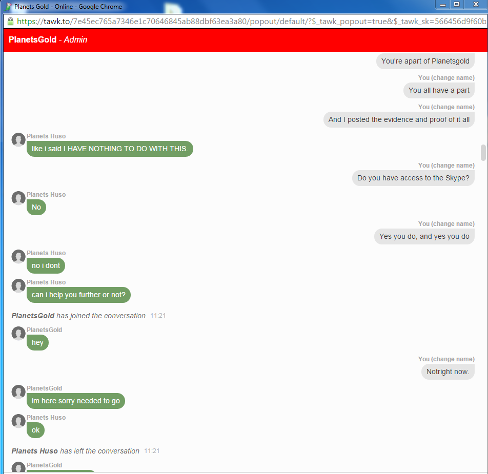Click the tawk.to URL in address bar

[x=252, y=22]
